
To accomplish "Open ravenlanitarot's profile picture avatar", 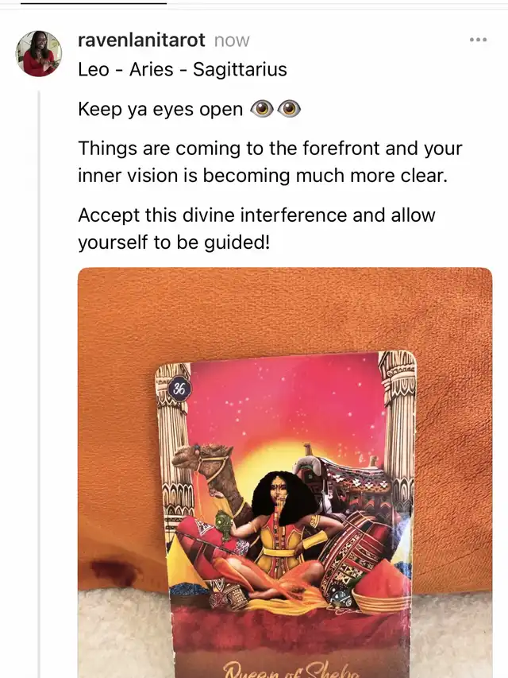I will [x=39, y=53].
